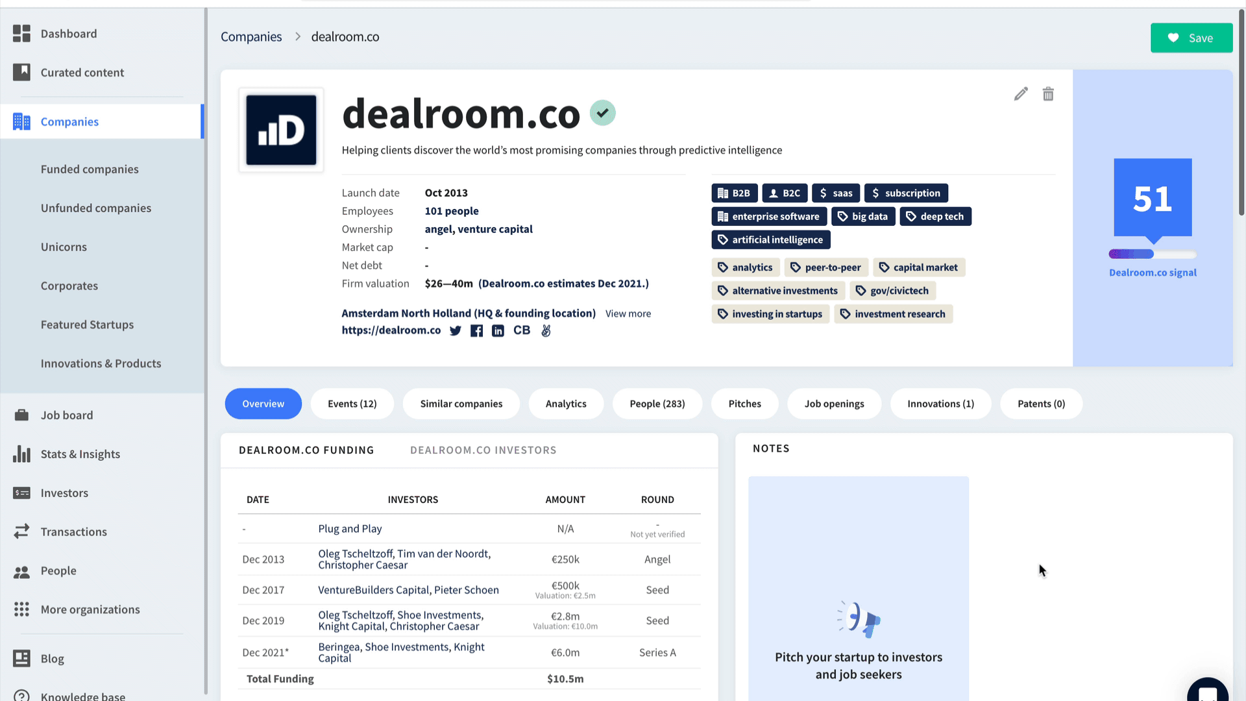Select the DEALROOM.CO FUNDING tab
The height and width of the screenshot is (701, 1246).
306,450
